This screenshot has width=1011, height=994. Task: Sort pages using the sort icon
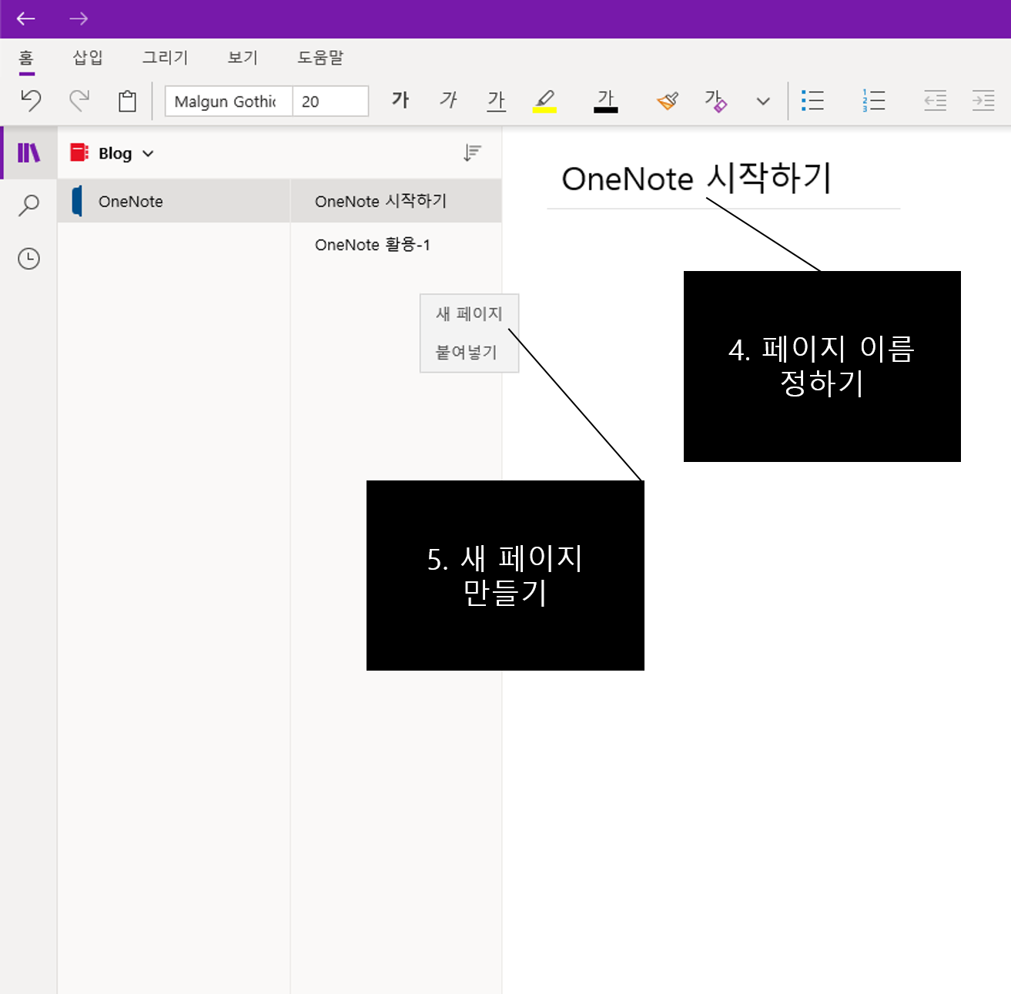point(472,153)
